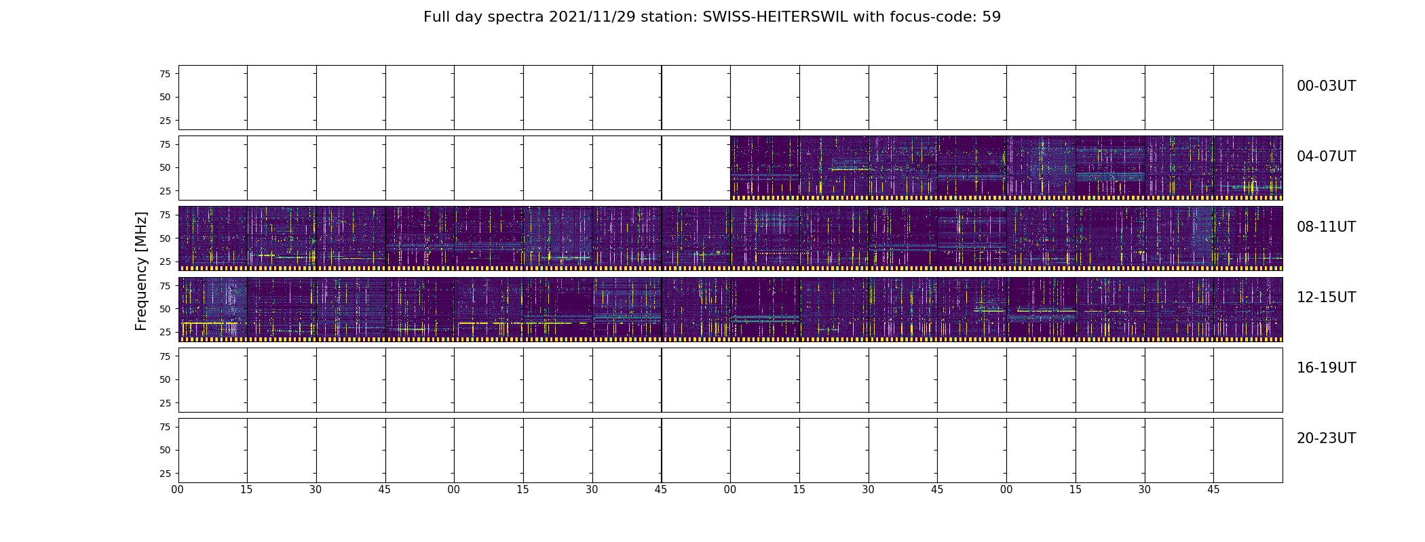1425x542 pixels.
Task: Click the 20-23UT row label
Action: [x=1326, y=438]
